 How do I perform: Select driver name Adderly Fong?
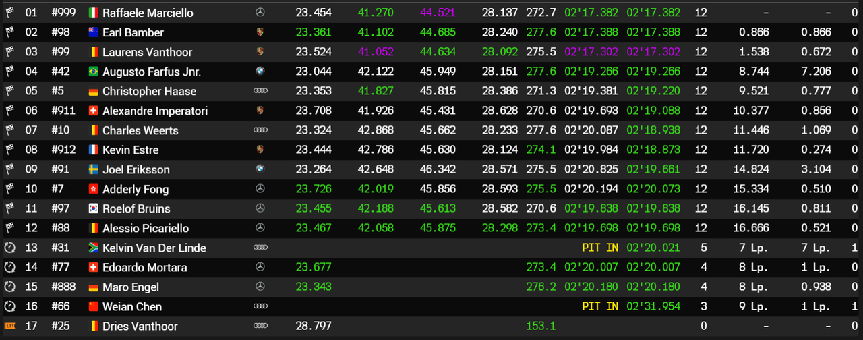tap(136, 190)
